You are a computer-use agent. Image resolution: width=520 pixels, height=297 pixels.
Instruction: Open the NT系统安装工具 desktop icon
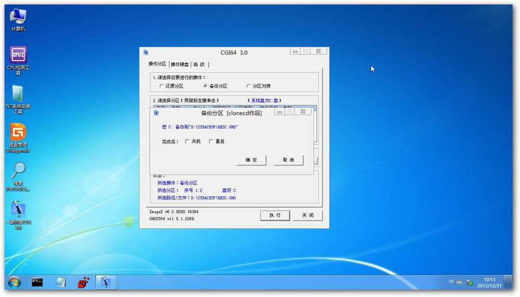[18, 99]
